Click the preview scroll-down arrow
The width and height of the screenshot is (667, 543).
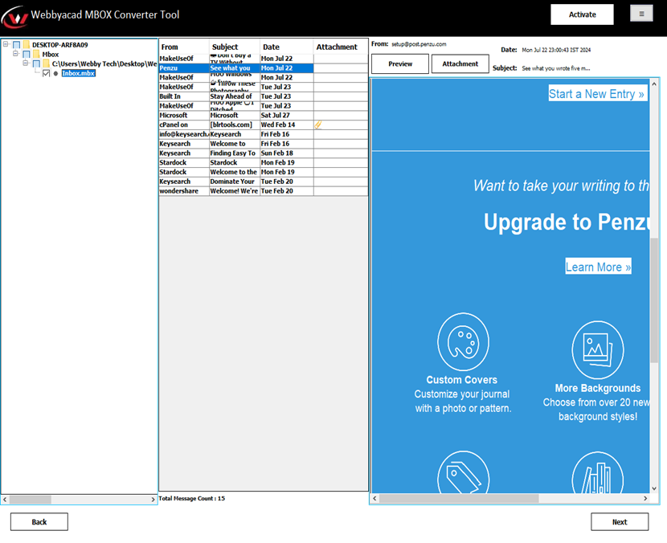pos(654,488)
